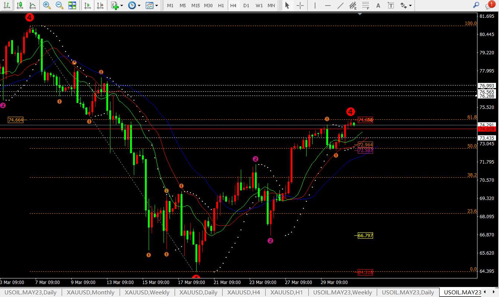The height and width of the screenshot is (297, 499).
Task: Switch chart to bar chart mode
Action: 7,6
